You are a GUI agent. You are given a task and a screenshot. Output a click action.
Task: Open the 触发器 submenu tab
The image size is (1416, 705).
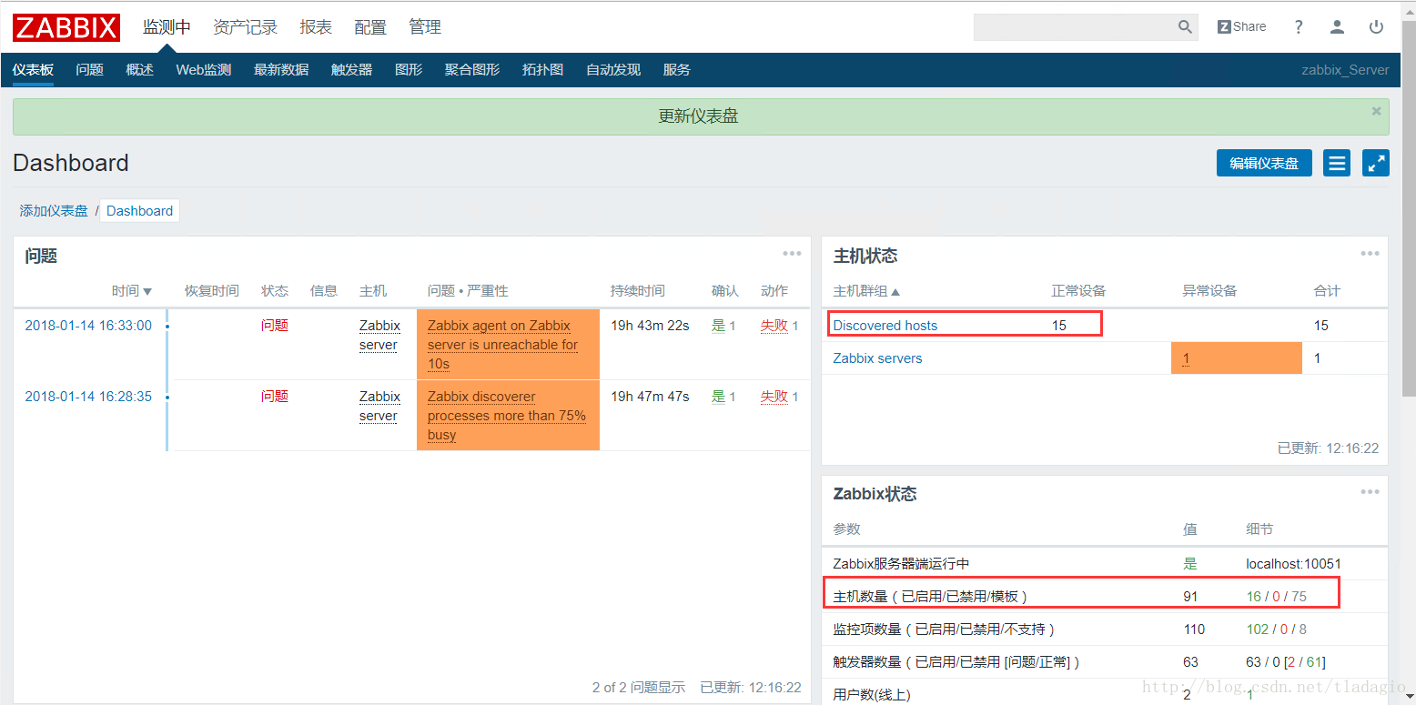(351, 70)
